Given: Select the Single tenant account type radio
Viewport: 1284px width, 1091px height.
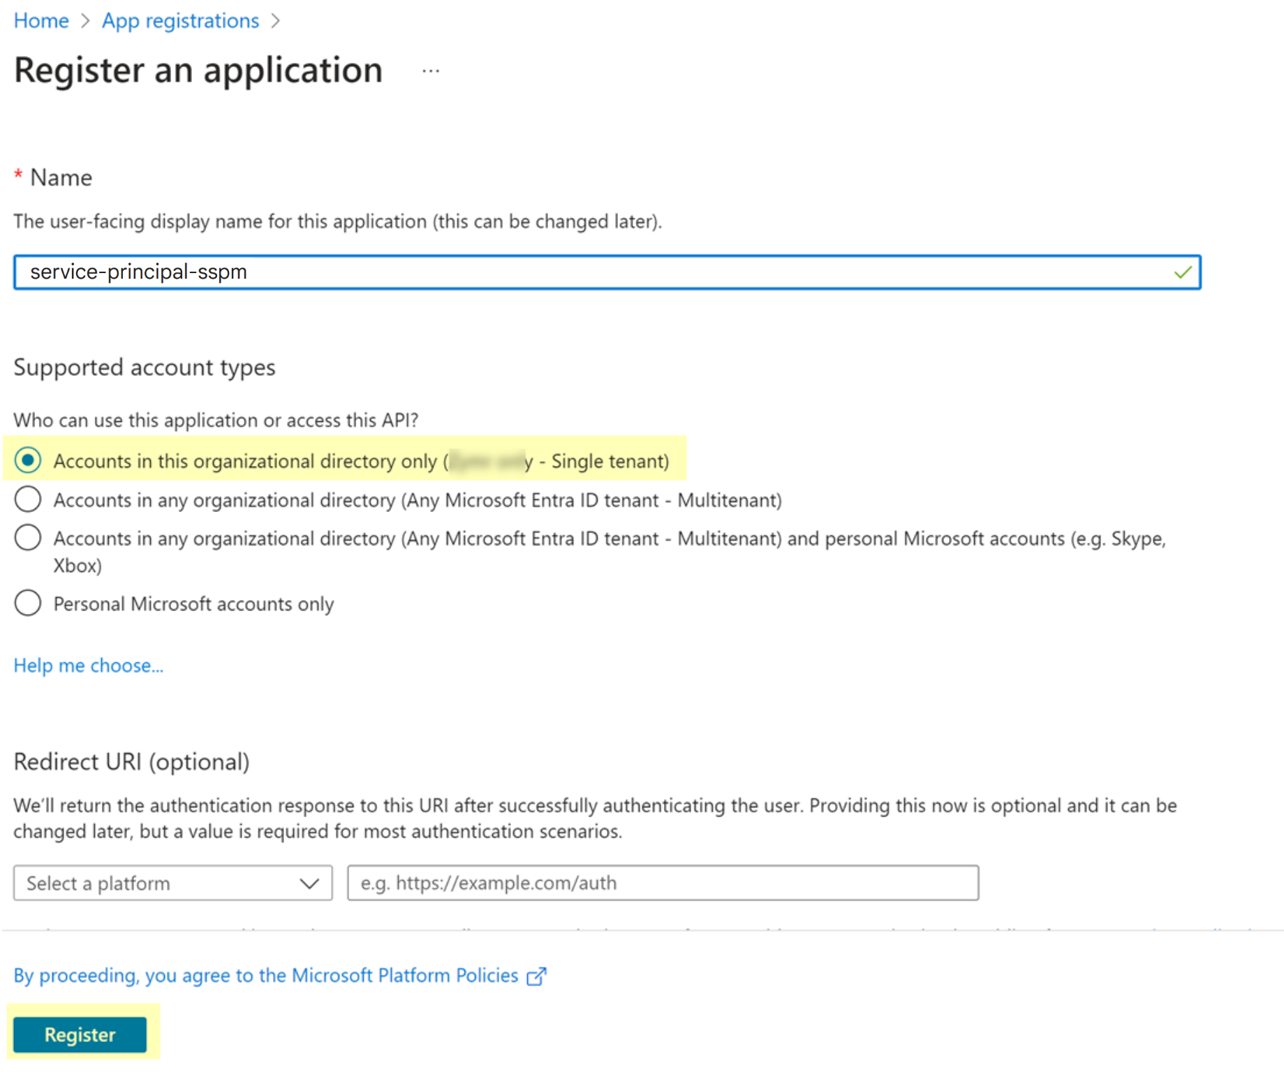Looking at the screenshot, I should [x=28, y=461].
